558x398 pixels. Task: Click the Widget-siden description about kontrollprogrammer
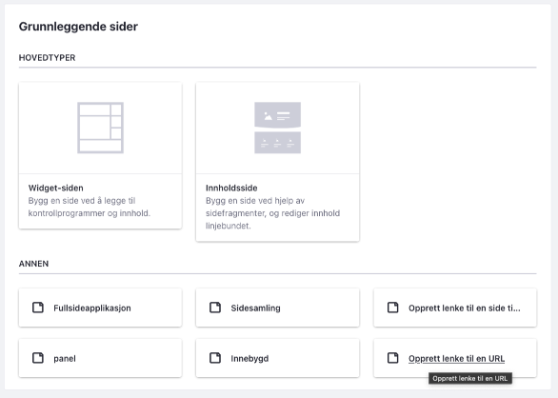pyautogui.click(x=90, y=207)
